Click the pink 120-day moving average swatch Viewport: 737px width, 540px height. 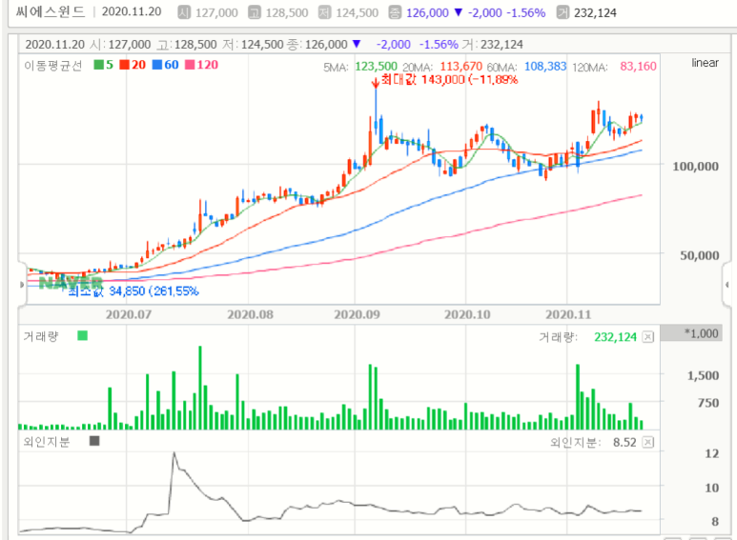(190, 65)
